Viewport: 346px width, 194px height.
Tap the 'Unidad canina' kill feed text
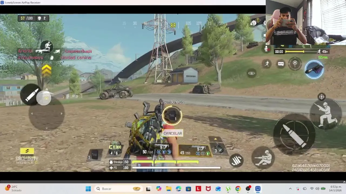(76, 58)
